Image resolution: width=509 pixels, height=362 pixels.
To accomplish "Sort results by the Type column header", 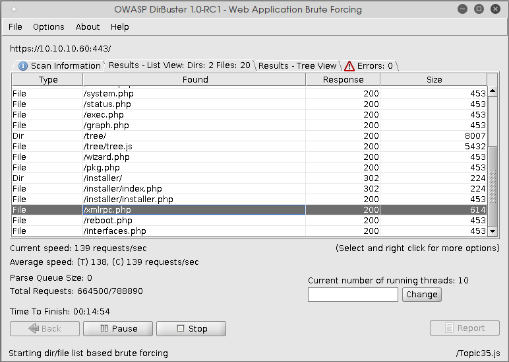I will (47, 80).
